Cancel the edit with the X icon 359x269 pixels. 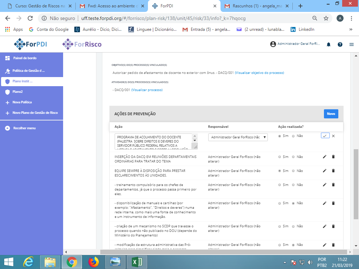333,136
